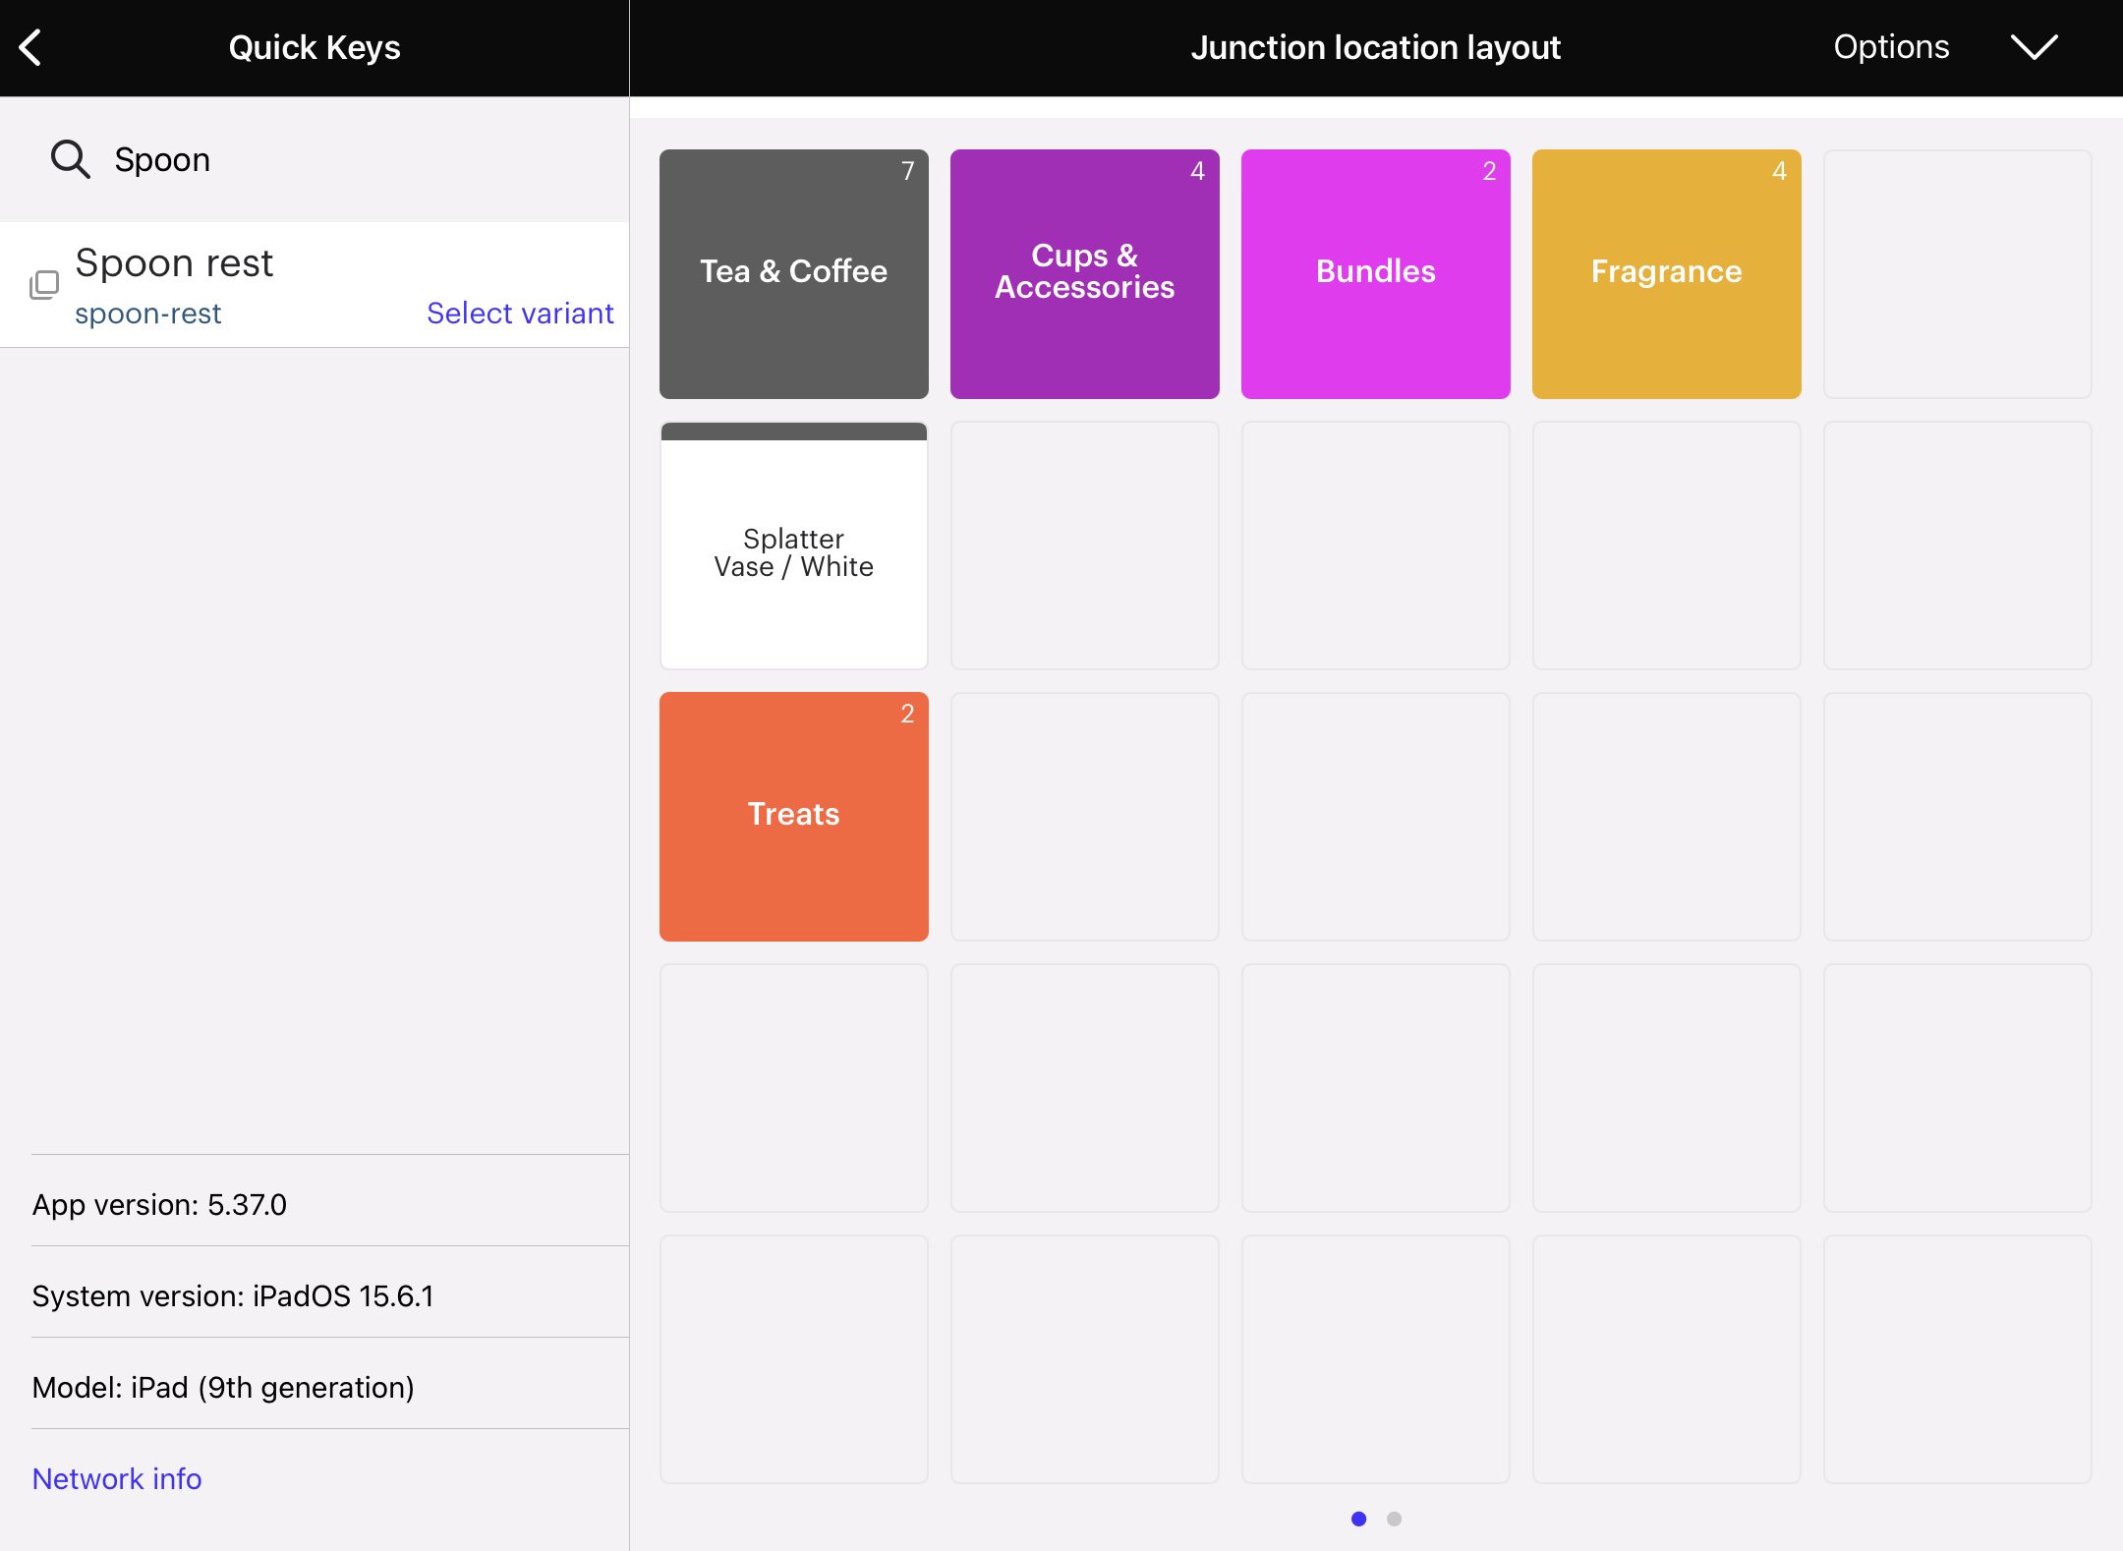
Task: Click the first page indicator dot
Action: coord(1358,1519)
